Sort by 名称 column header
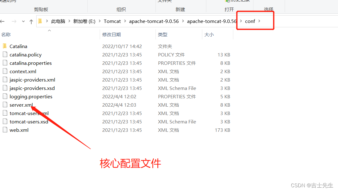The height and width of the screenshot is (191, 338). click(6, 34)
